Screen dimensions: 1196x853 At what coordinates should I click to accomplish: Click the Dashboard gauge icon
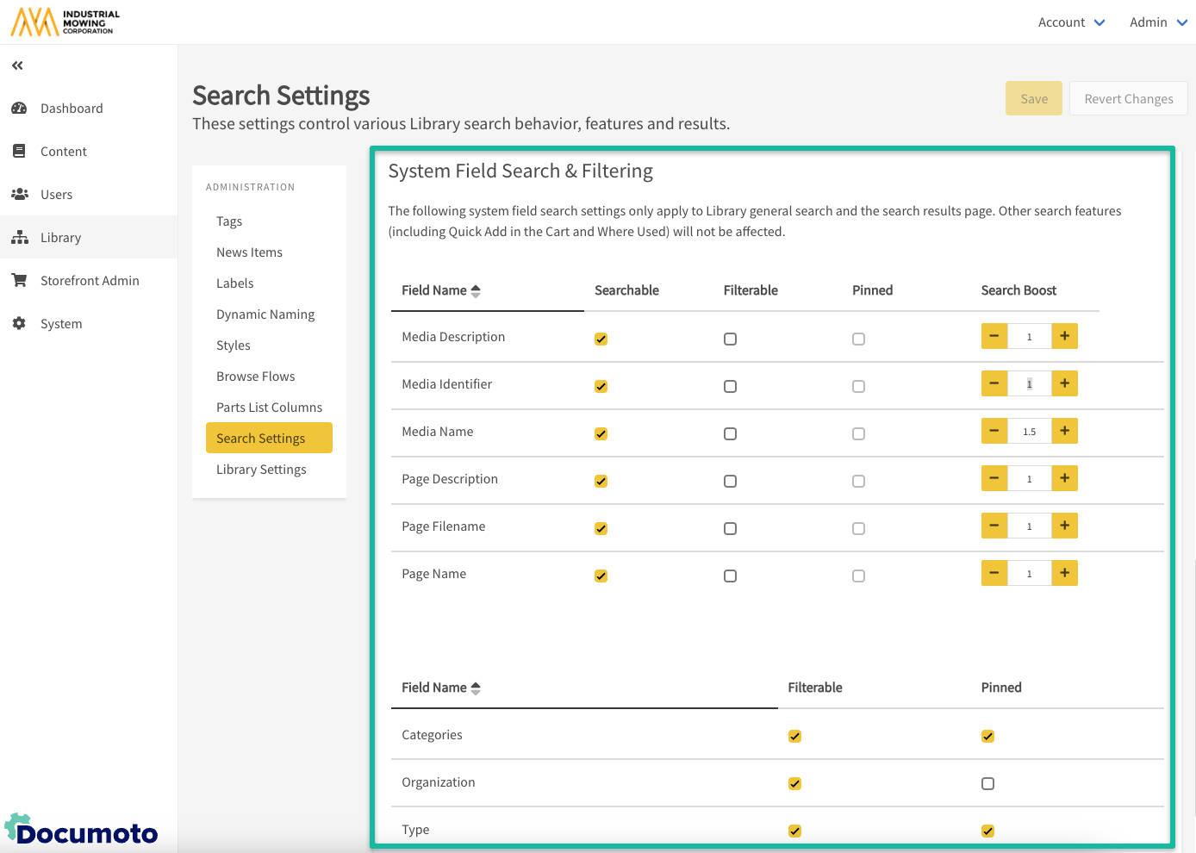[x=19, y=109]
